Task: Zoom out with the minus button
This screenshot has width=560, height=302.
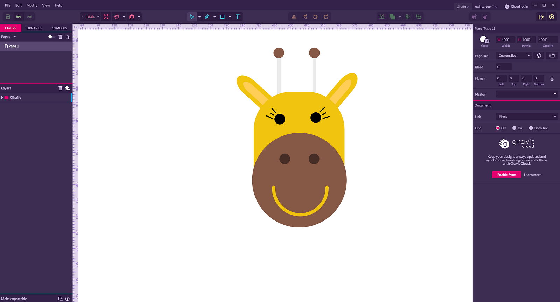Action: coord(82,17)
